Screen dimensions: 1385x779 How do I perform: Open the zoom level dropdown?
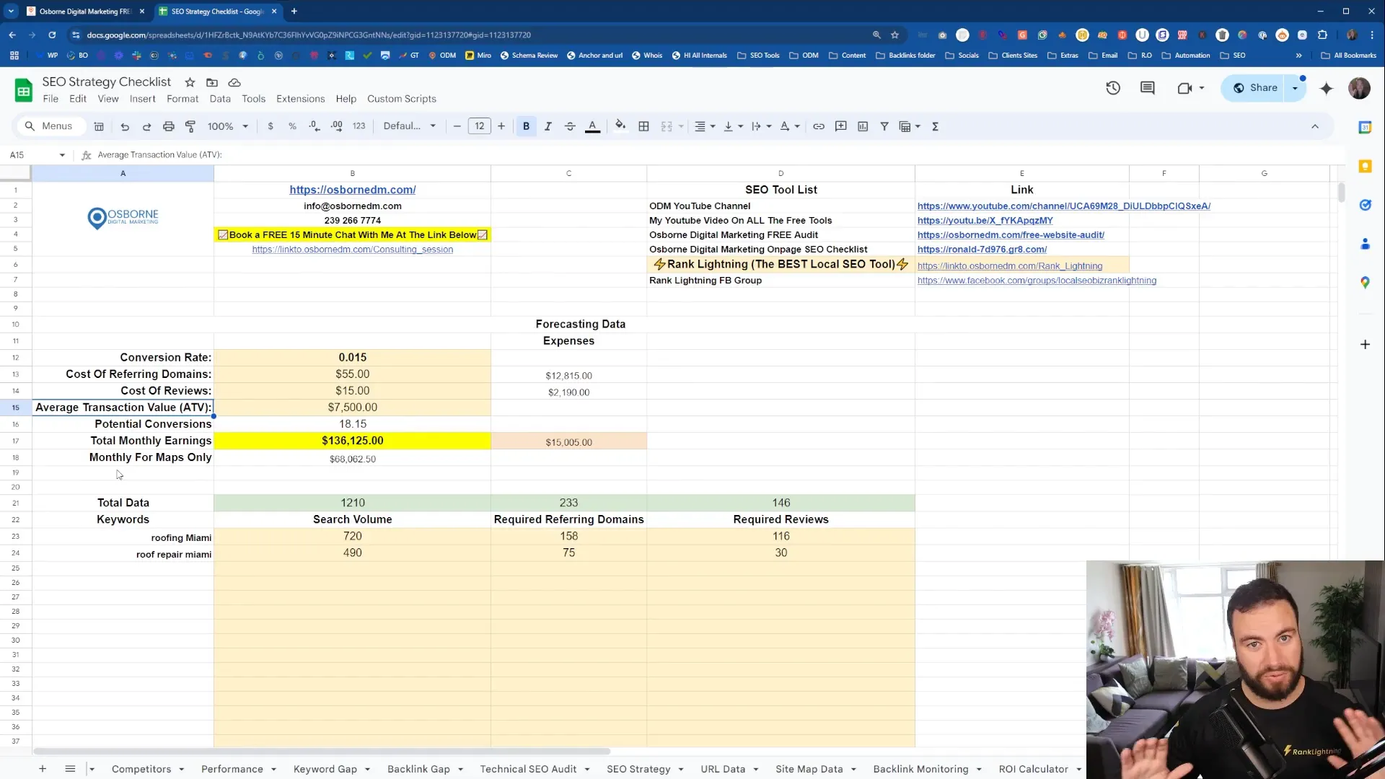click(228, 126)
